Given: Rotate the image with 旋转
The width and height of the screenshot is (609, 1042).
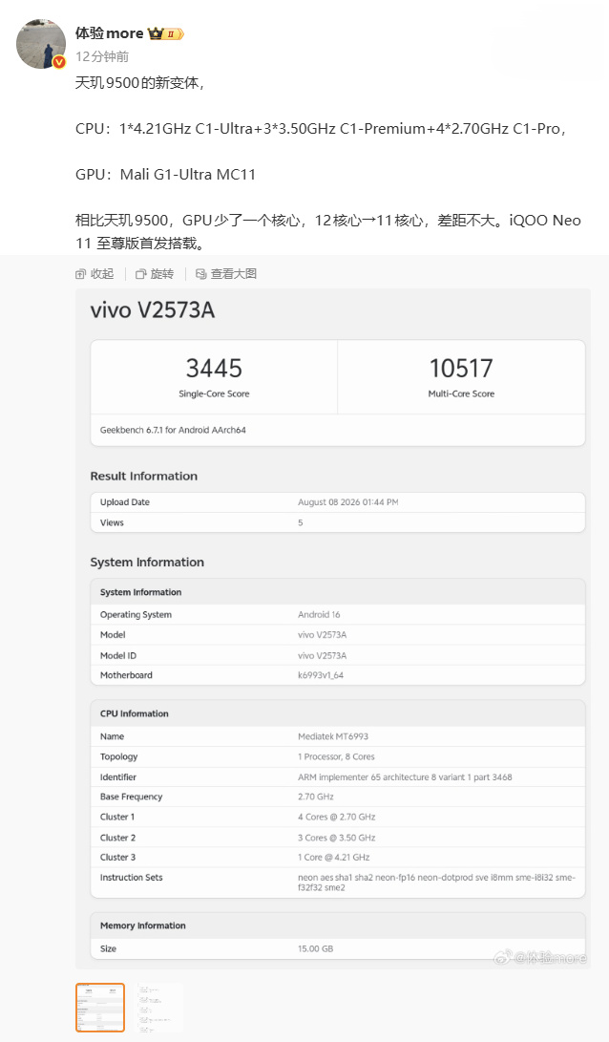Looking at the screenshot, I should [x=155, y=274].
